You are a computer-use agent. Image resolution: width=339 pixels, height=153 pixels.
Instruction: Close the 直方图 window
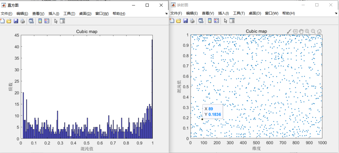click(x=161, y=5)
